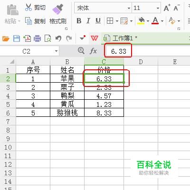The image size is (190, 190).
Task: Click cell containing 黄瓜
Action: (67, 104)
